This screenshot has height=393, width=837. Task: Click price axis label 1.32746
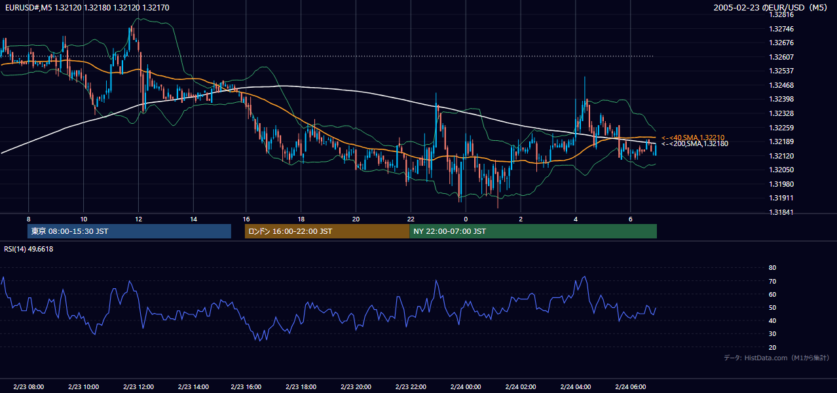coord(781,29)
